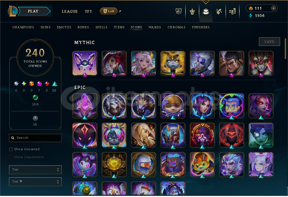Select the Teemo astronaut epic icon
The height and width of the screenshot is (197, 288).
tap(173, 106)
